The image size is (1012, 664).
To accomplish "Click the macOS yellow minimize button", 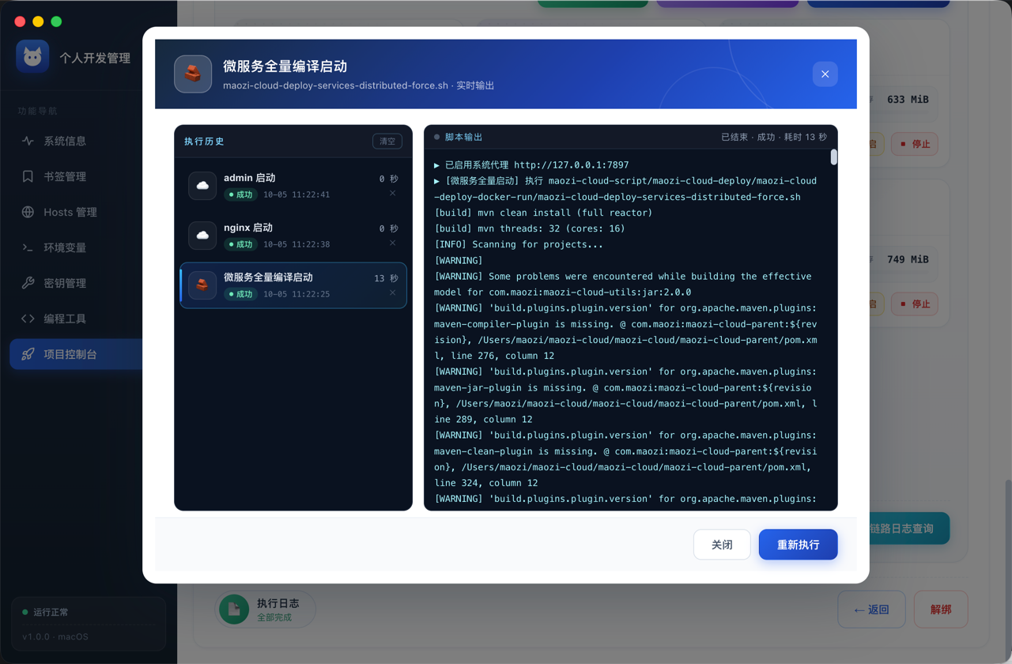I will (38, 21).
